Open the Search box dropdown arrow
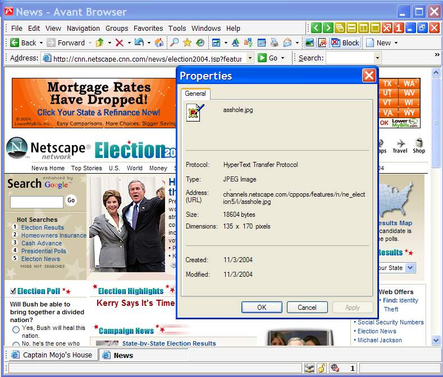The height and width of the screenshot is (377, 443). 377,58
